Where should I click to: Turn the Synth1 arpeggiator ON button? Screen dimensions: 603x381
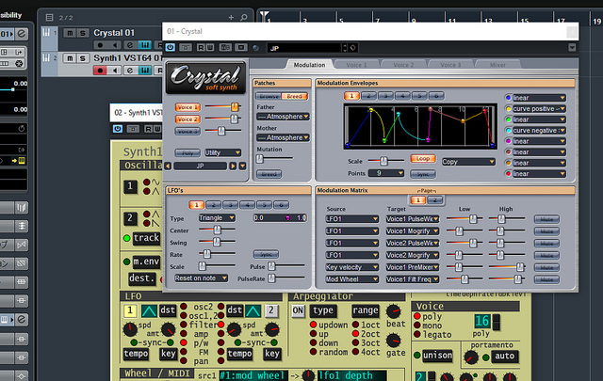tap(298, 310)
